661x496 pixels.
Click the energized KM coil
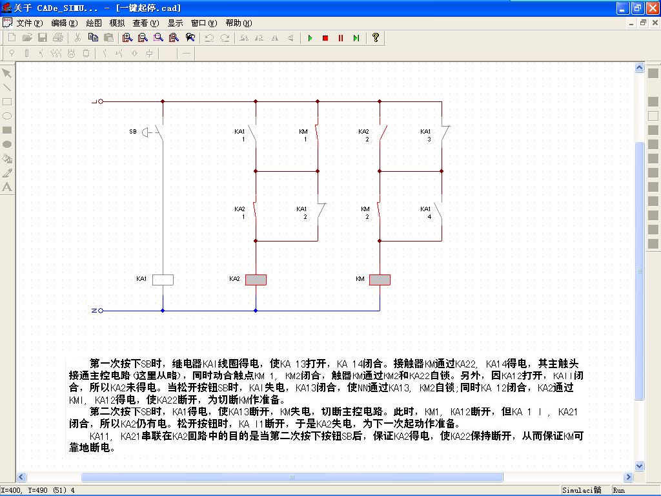click(380, 280)
